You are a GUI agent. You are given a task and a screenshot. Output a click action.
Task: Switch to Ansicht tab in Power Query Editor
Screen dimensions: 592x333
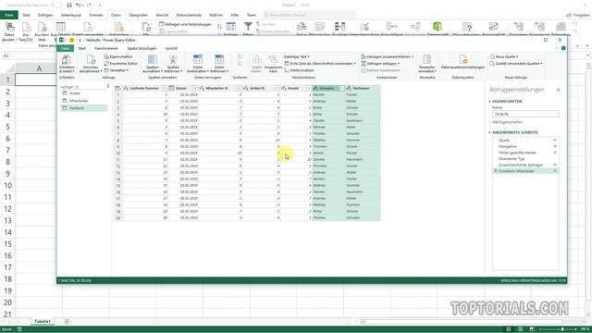(171, 48)
